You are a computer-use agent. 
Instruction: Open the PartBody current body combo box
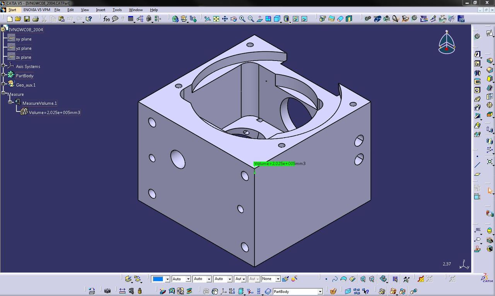point(298,291)
